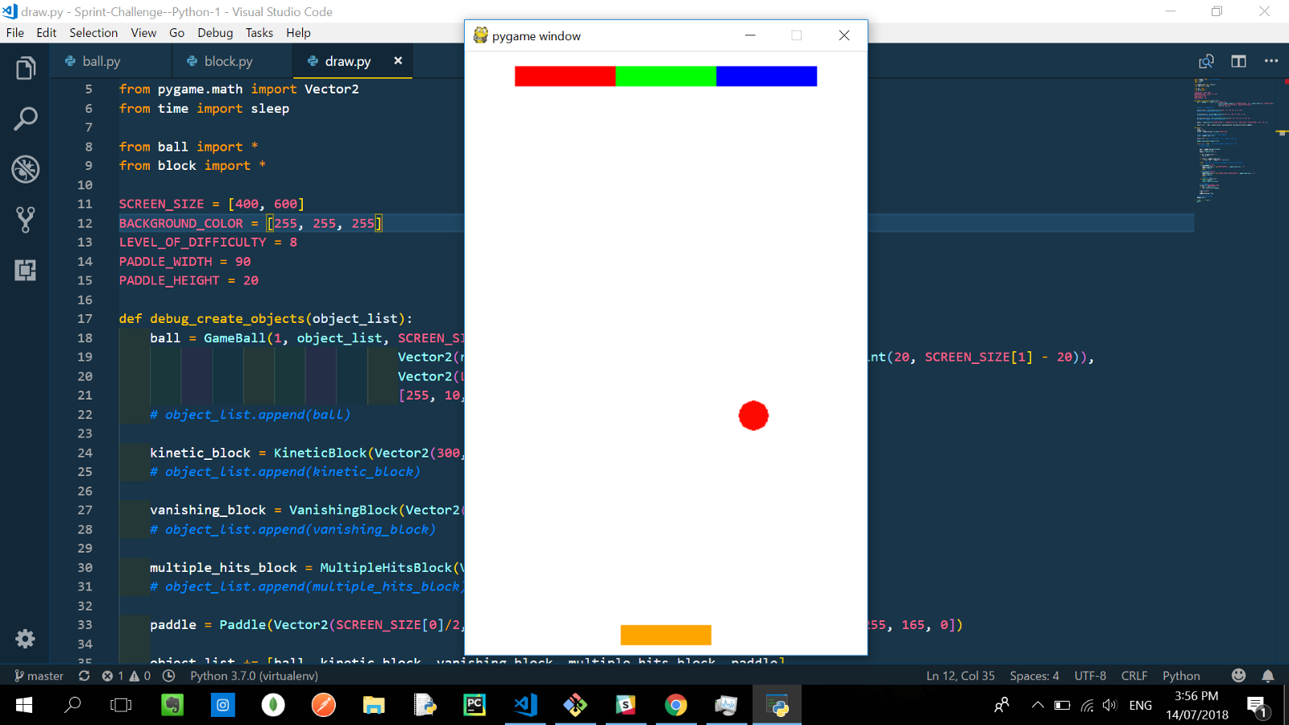
Task: Open the Search view in activity bar
Action: point(26,119)
